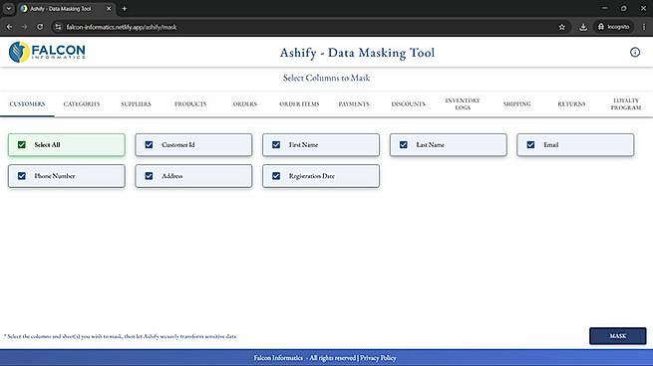Open the Privacy Policy link
This screenshot has height=366, width=653.
click(378, 358)
